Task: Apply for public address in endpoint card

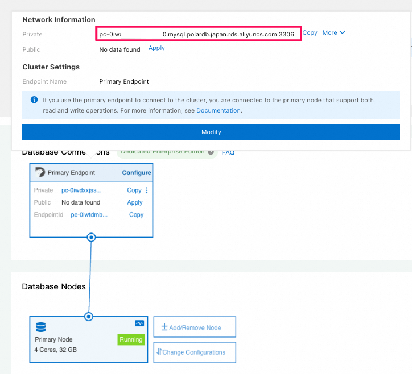Action: click(135, 202)
